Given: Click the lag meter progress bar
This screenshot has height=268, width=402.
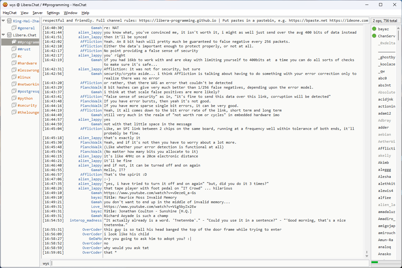Looking at the screenshot, I should (385, 262).
